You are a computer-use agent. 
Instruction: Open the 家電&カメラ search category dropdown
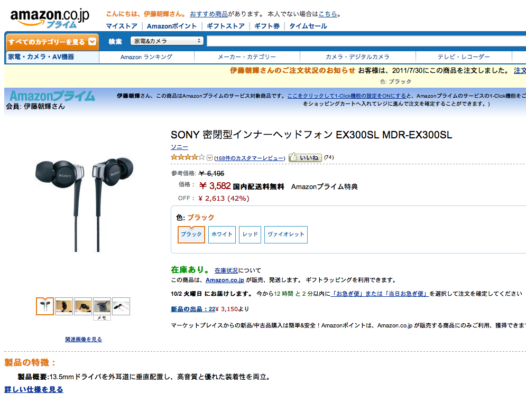(167, 41)
